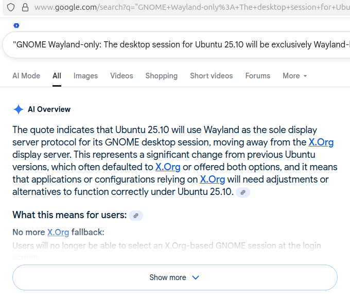The width and height of the screenshot is (350, 294).
Task: Open X.Org link after 'often defaulted to'
Action: pyautogui.click(x=168, y=167)
